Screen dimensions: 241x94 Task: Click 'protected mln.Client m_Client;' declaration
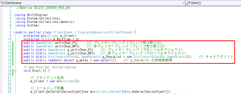point(50,36)
